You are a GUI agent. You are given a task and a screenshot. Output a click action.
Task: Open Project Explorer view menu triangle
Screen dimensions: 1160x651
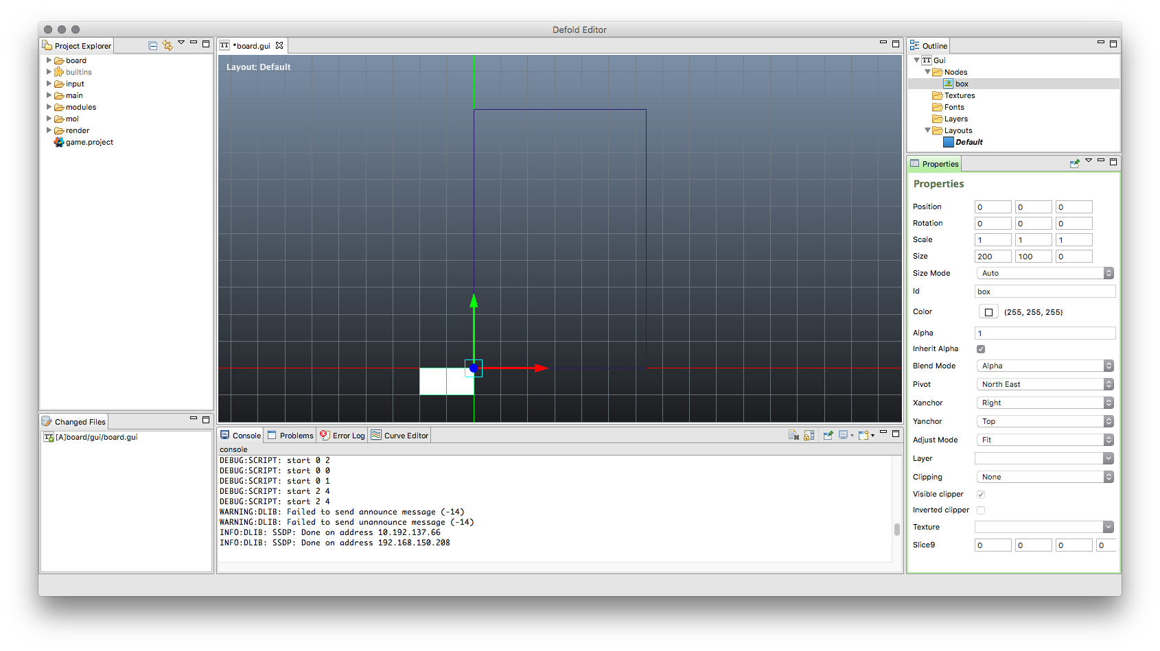pos(181,43)
